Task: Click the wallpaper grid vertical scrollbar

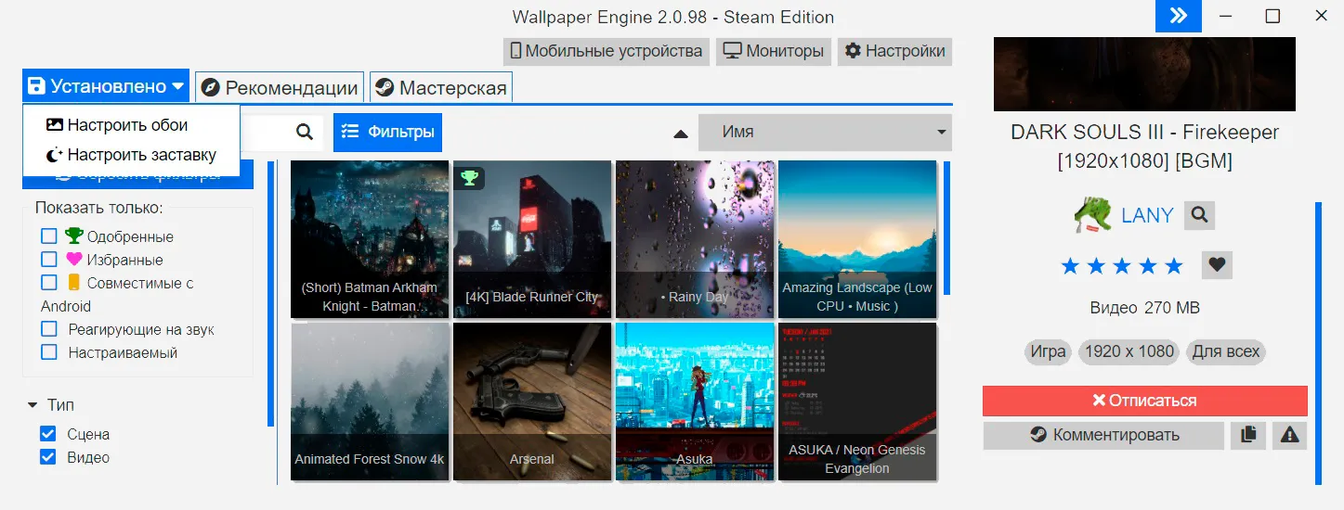Action: [947, 228]
